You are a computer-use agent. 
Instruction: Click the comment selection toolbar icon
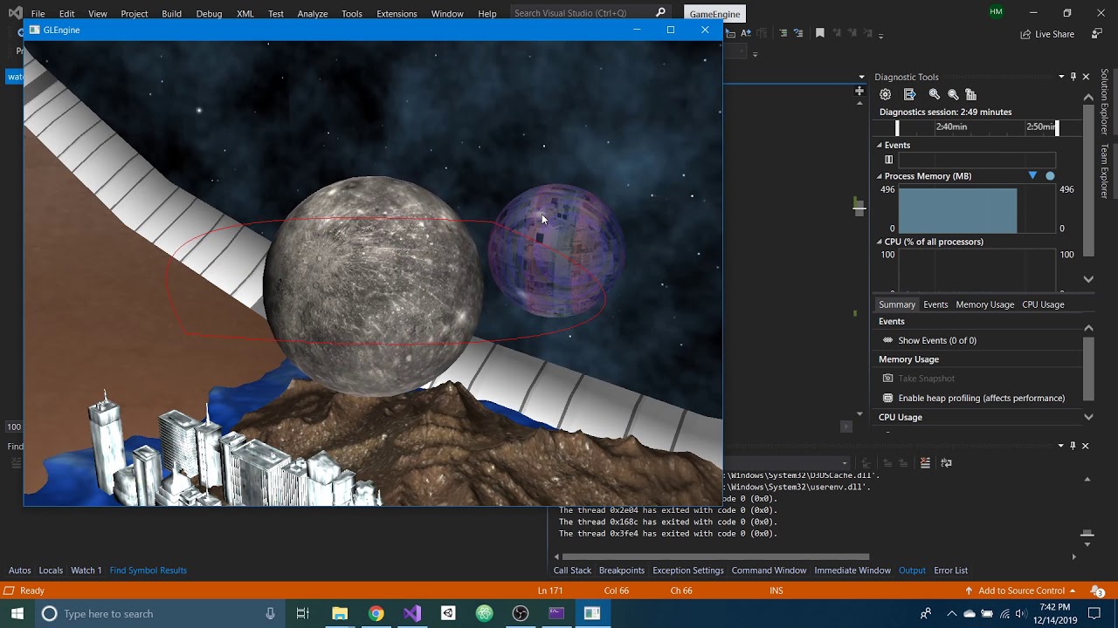(x=783, y=33)
